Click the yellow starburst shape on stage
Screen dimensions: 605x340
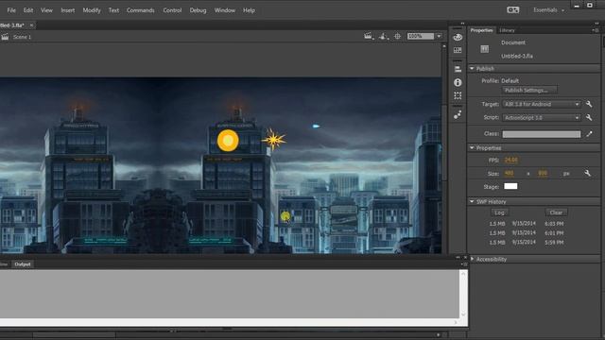click(274, 139)
